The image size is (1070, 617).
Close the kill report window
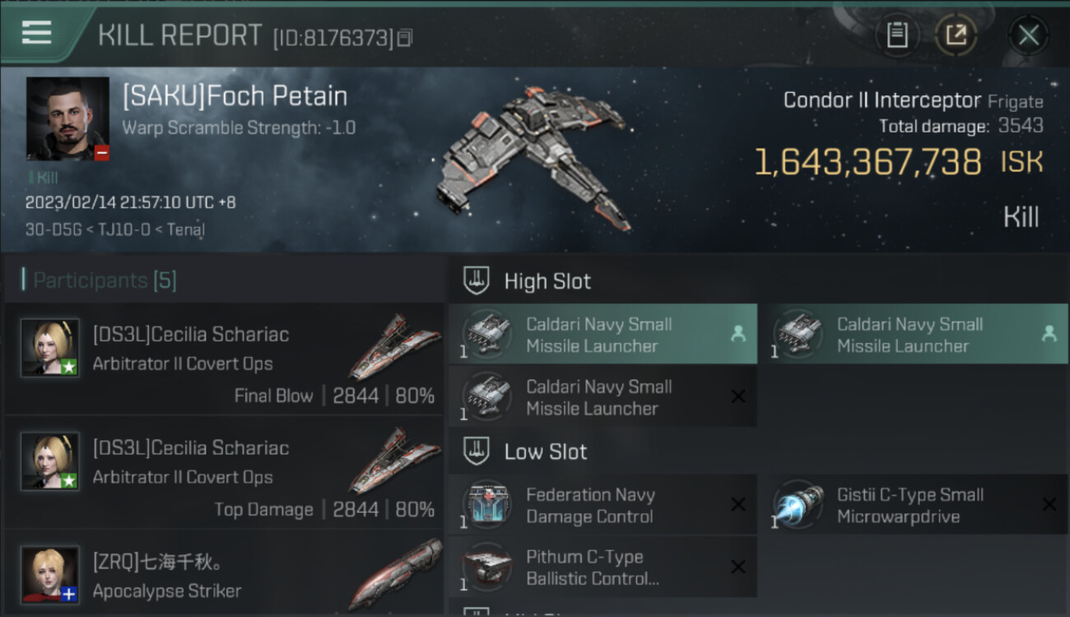point(1028,35)
